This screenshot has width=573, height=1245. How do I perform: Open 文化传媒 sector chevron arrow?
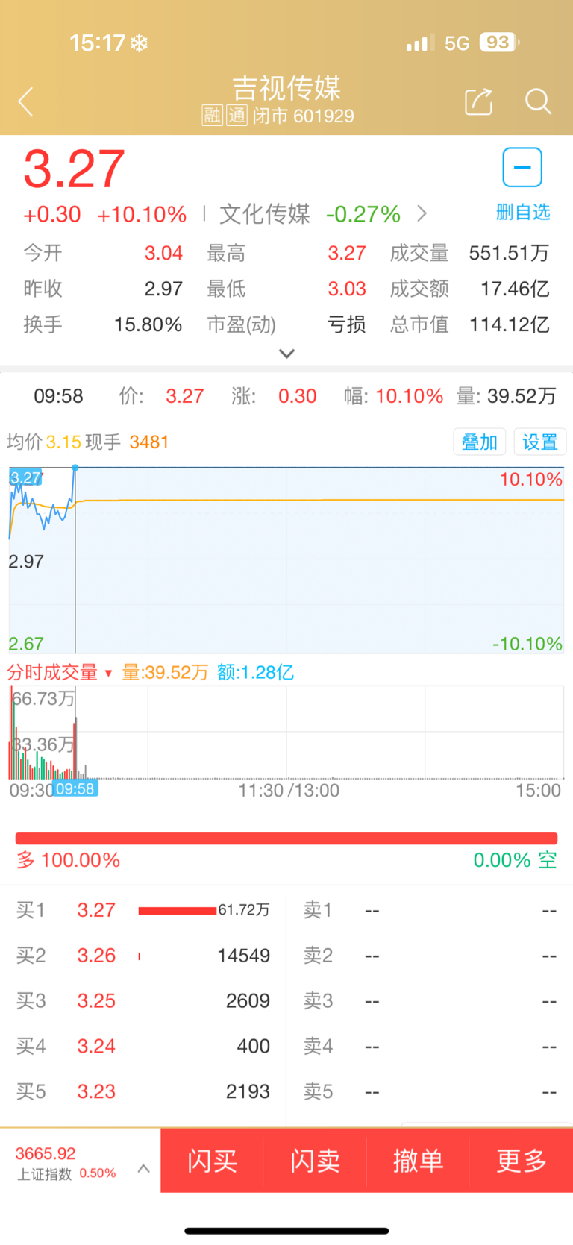tap(422, 214)
